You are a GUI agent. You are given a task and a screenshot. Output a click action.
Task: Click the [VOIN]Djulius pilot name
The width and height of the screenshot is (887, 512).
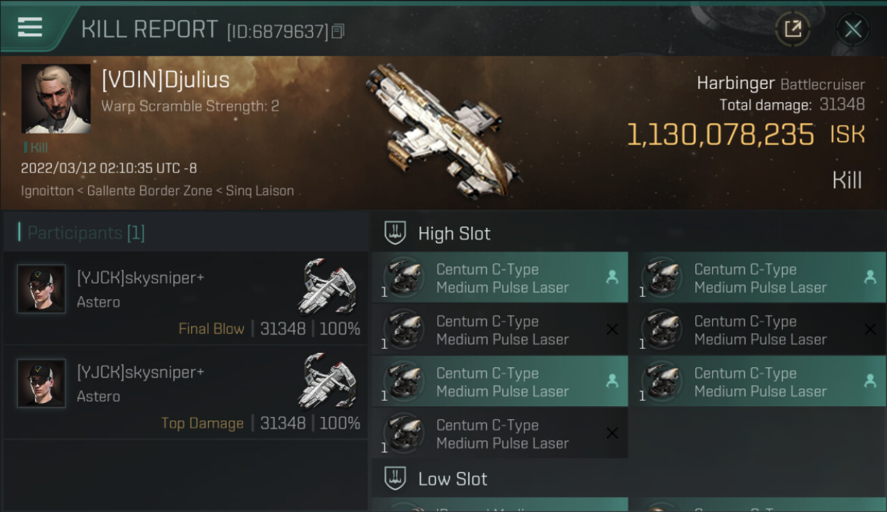(165, 80)
